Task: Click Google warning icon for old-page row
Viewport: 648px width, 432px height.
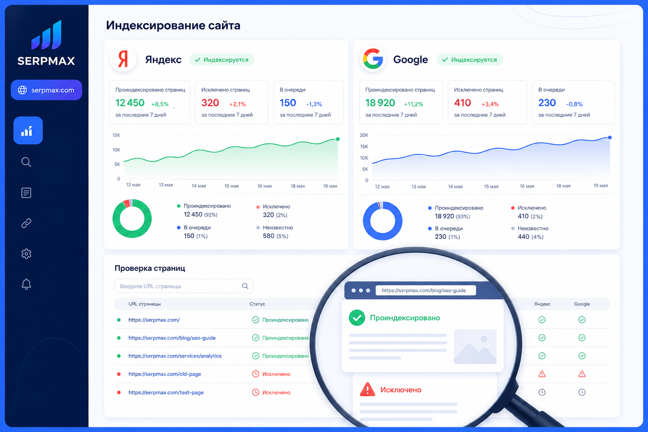Action: point(582,374)
